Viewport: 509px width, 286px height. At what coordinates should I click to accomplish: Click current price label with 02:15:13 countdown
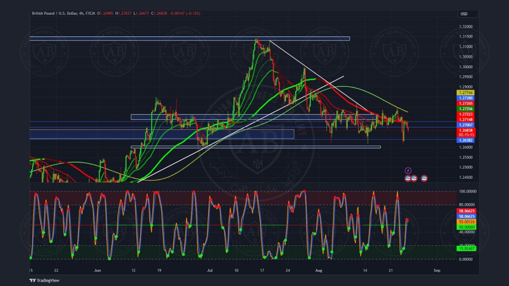point(466,132)
